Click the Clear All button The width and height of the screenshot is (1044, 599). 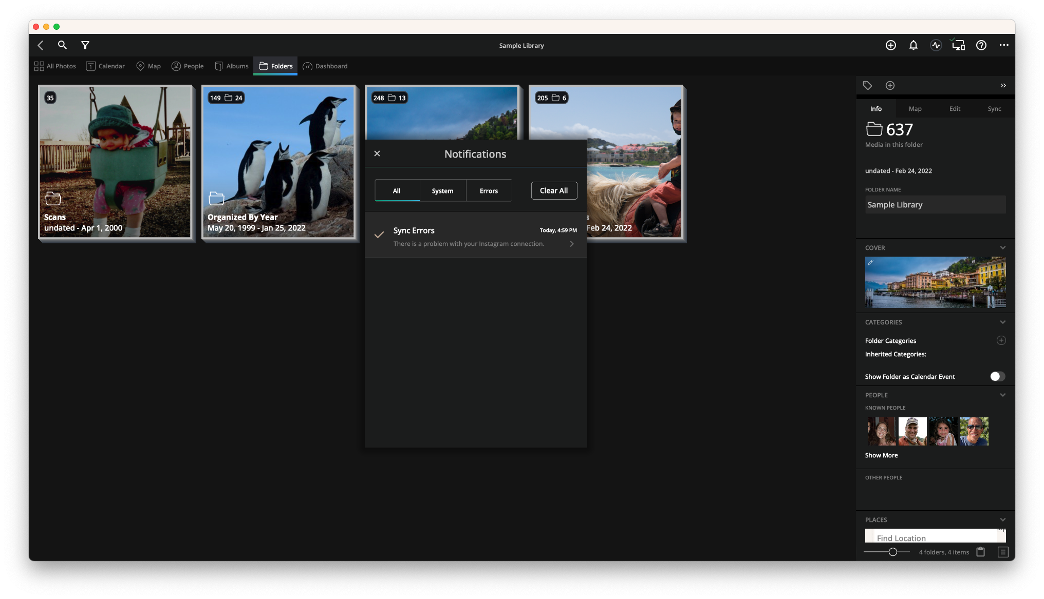pos(554,190)
